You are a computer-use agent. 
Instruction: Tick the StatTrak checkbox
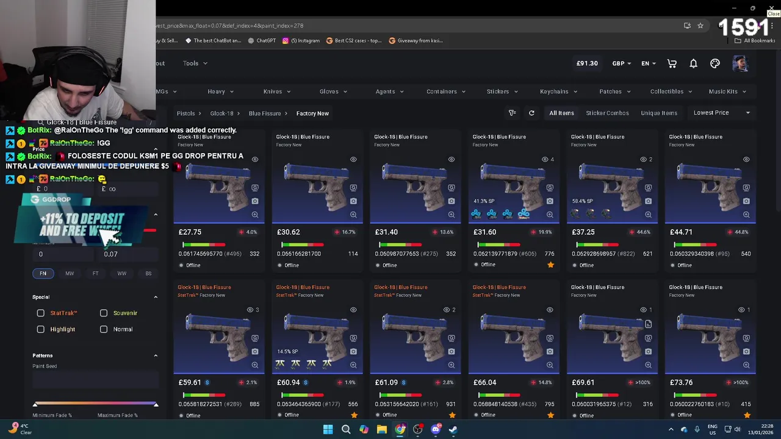click(x=41, y=313)
